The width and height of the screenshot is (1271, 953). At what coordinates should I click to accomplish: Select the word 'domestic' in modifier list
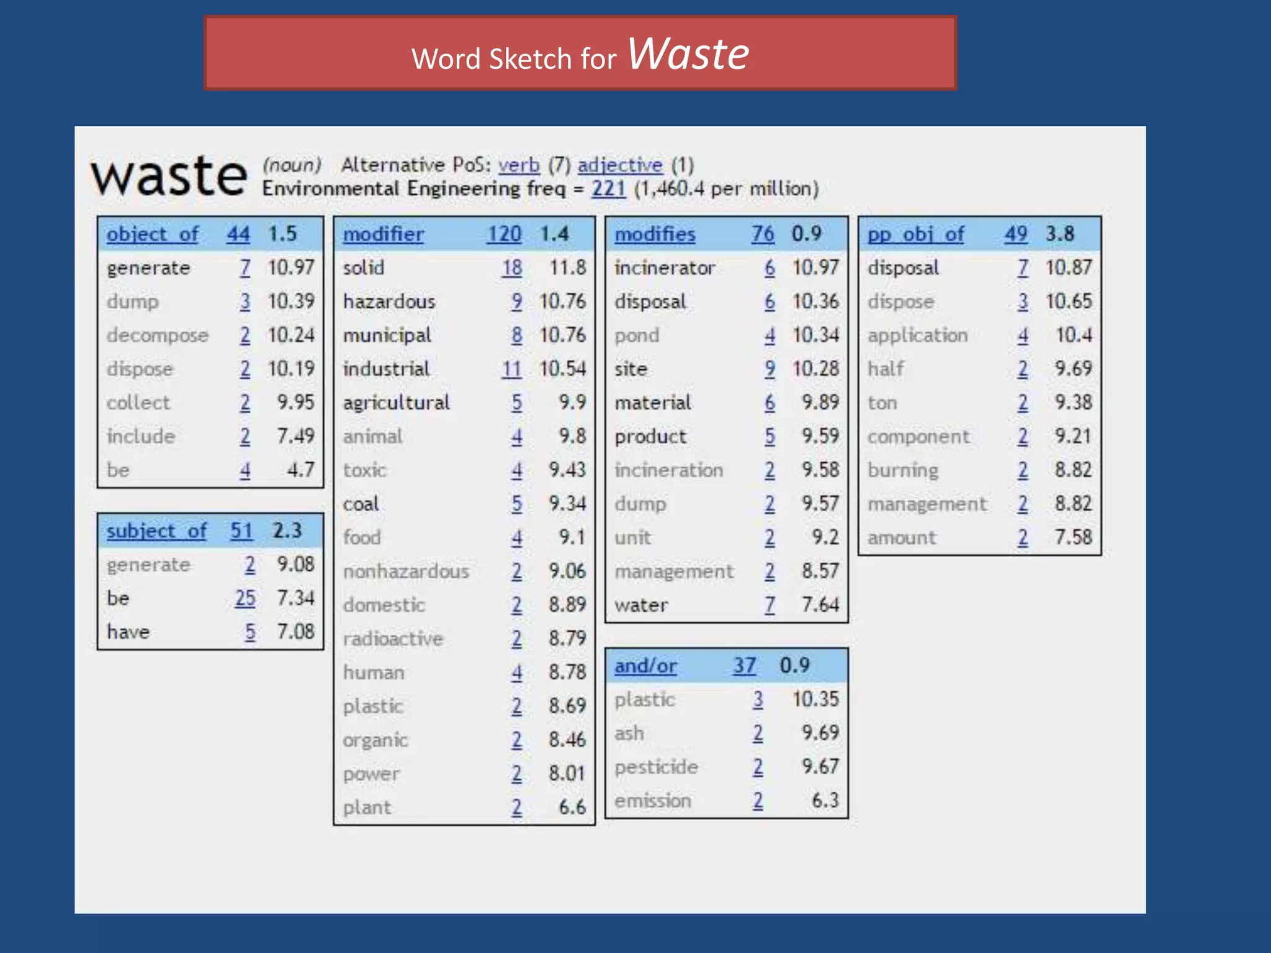coord(384,605)
